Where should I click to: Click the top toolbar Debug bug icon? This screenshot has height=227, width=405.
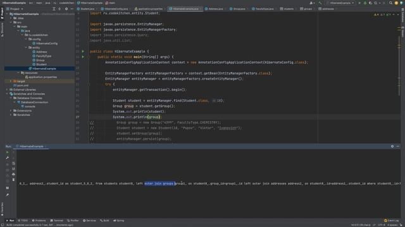(365, 3)
